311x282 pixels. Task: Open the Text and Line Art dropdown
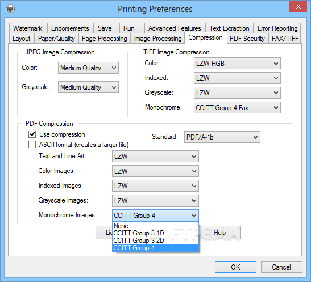(x=155, y=156)
